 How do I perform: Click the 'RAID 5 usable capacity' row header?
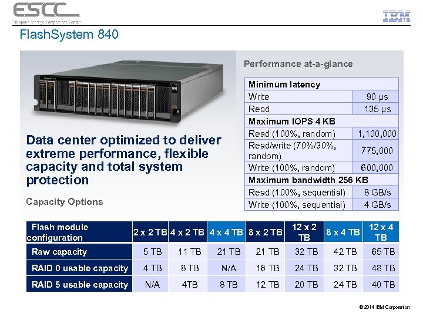pyautogui.click(x=79, y=284)
